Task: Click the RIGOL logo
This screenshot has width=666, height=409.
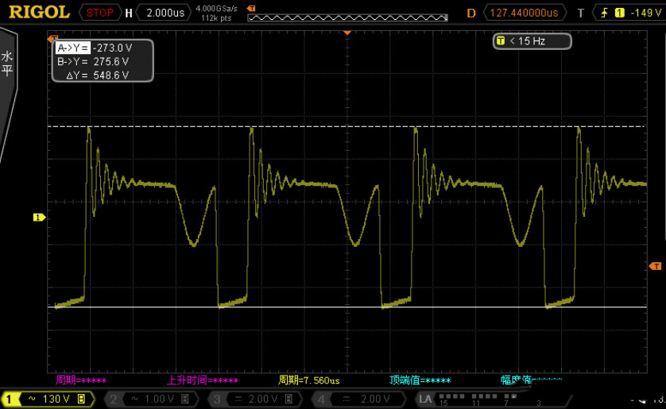Action: click(40, 12)
